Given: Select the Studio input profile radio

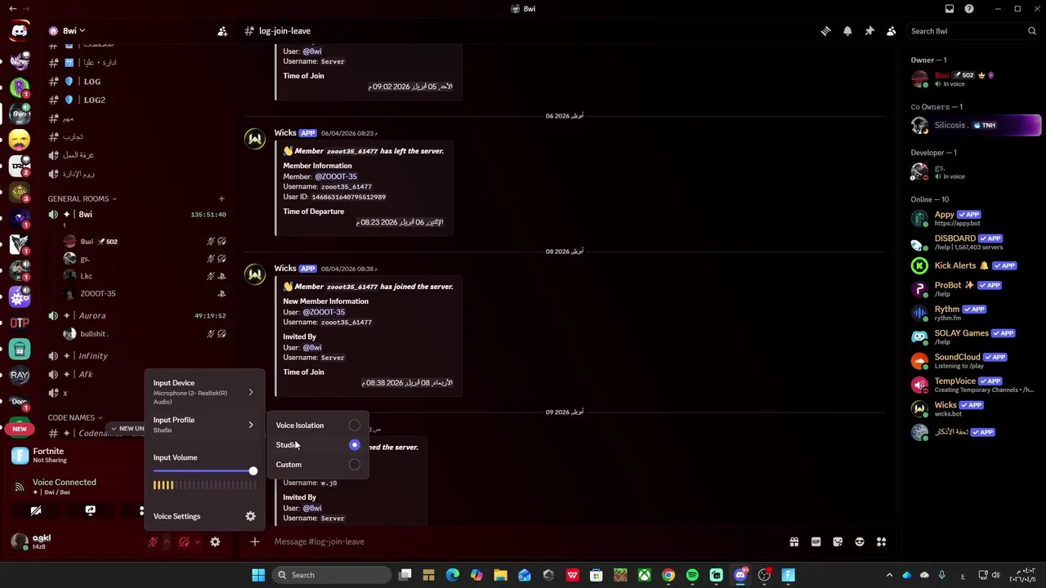Looking at the screenshot, I should click(354, 445).
